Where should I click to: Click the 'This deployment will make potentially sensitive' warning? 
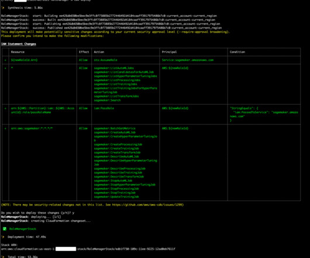click(x=115, y=32)
